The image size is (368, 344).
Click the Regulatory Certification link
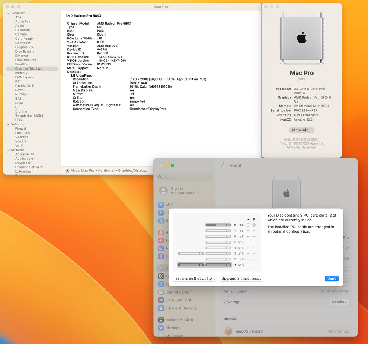(x=301, y=139)
